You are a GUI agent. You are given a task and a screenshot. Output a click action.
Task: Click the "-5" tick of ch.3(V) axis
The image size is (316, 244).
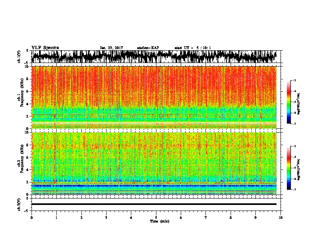(27, 211)
